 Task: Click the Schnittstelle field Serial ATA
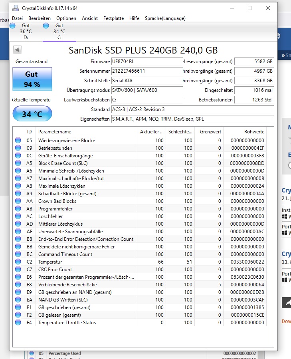147,81
